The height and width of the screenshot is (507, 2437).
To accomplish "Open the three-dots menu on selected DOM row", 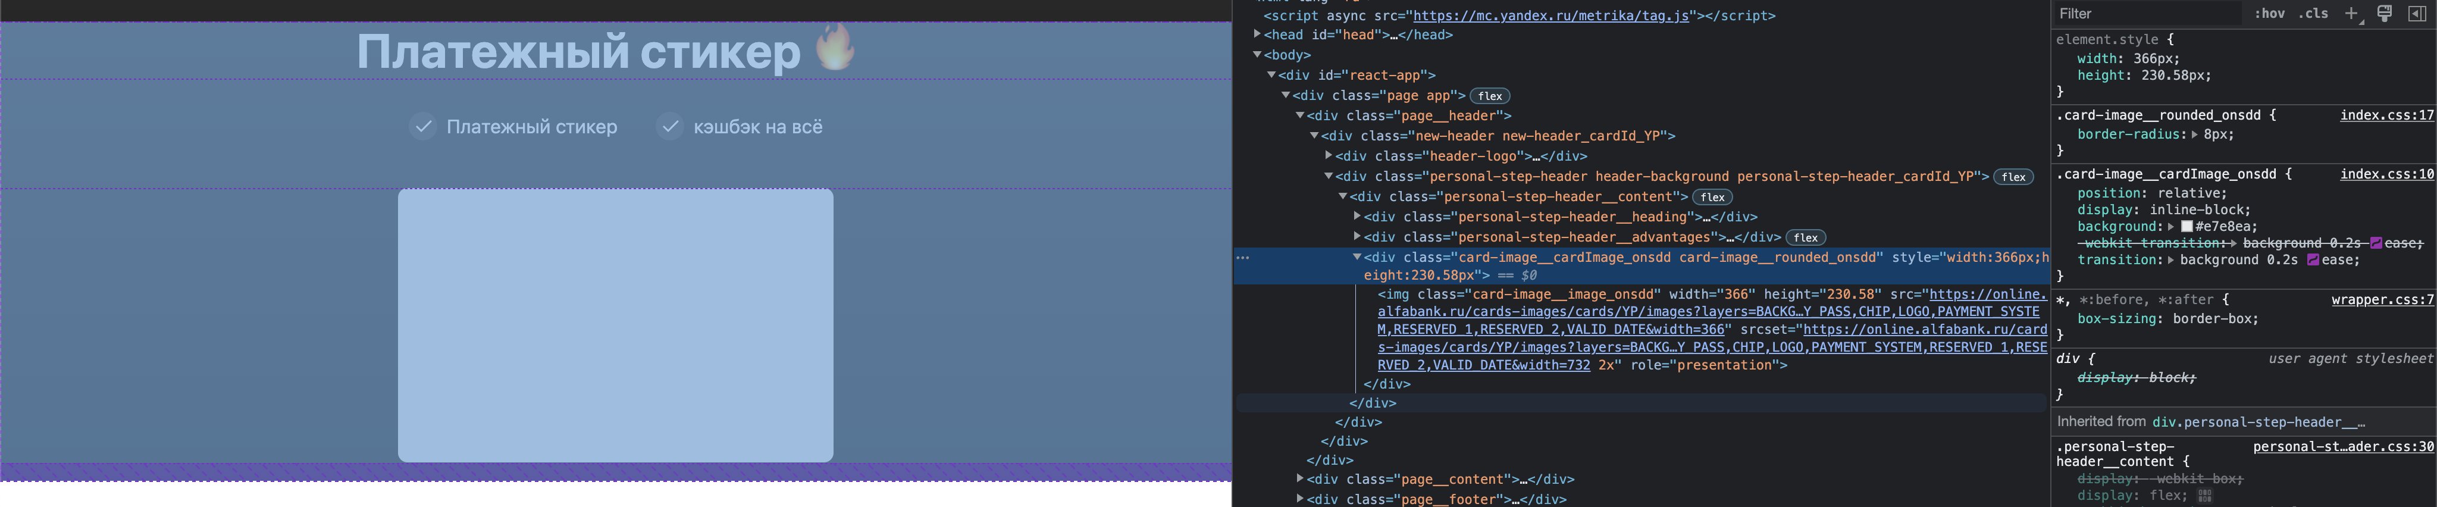I will coord(1243,257).
